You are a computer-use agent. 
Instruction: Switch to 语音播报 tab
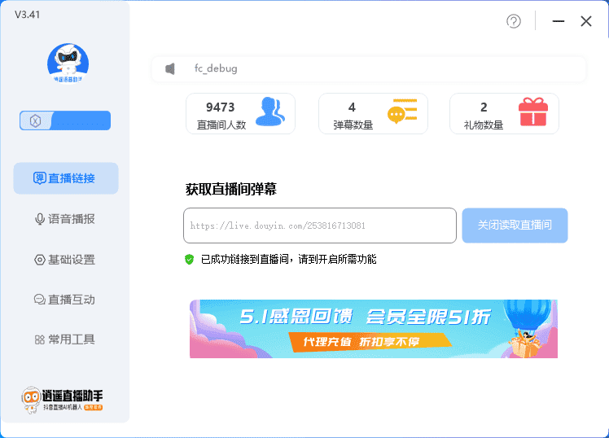[x=65, y=219]
